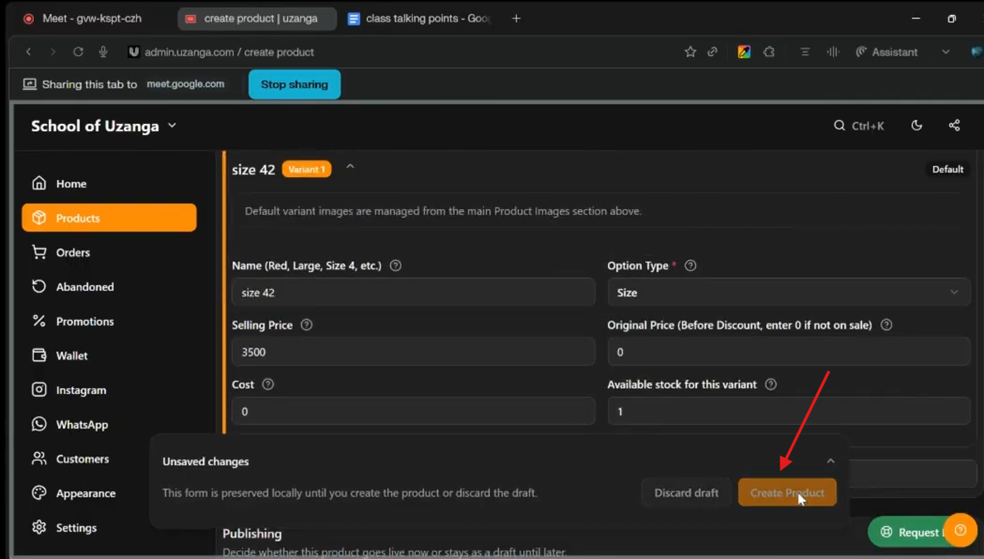Click the colorful extension icon
984x559 pixels.
tap(744, 53)
